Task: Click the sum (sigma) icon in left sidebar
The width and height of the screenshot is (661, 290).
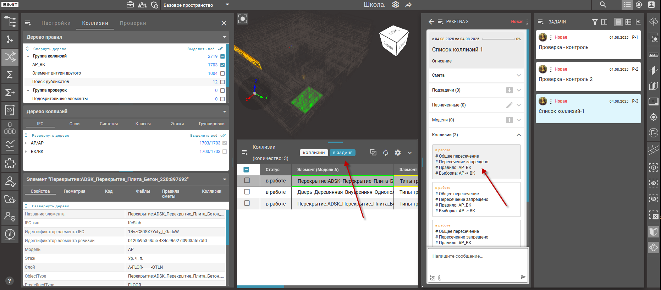Action: pos(10,75)
